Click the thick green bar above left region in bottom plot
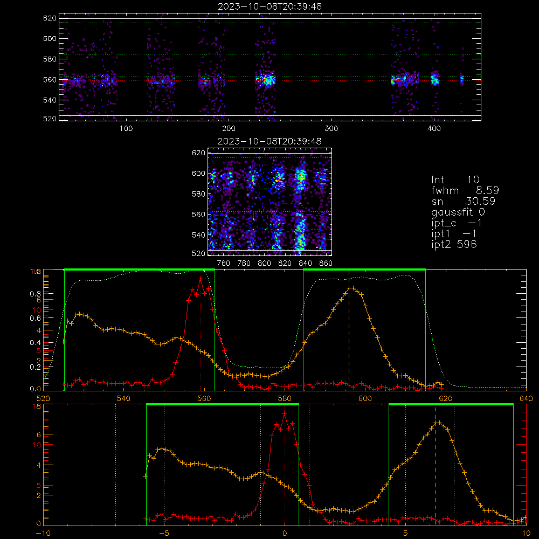The height and width of the screenshot is (539, 539). [x=223, y=404]
